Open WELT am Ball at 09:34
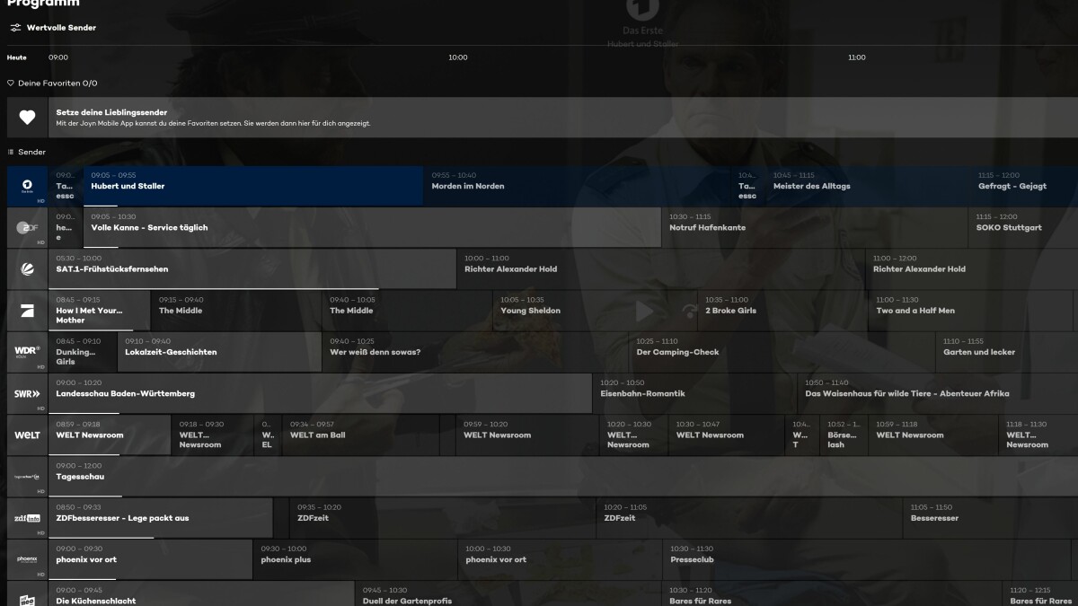This screenshot has height=606, width=1078. coord(360,435)
